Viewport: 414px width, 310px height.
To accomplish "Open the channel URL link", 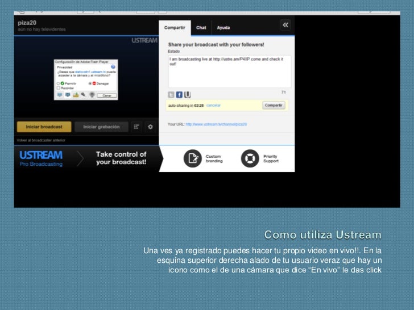I will tap(216, 124).
